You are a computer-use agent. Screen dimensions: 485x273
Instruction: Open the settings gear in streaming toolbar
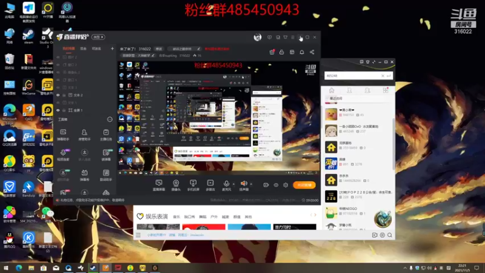pos(286,185)
